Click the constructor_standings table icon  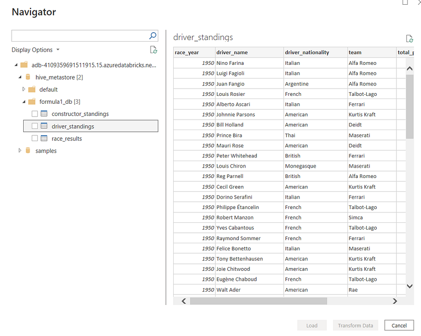tap(44, 114)
